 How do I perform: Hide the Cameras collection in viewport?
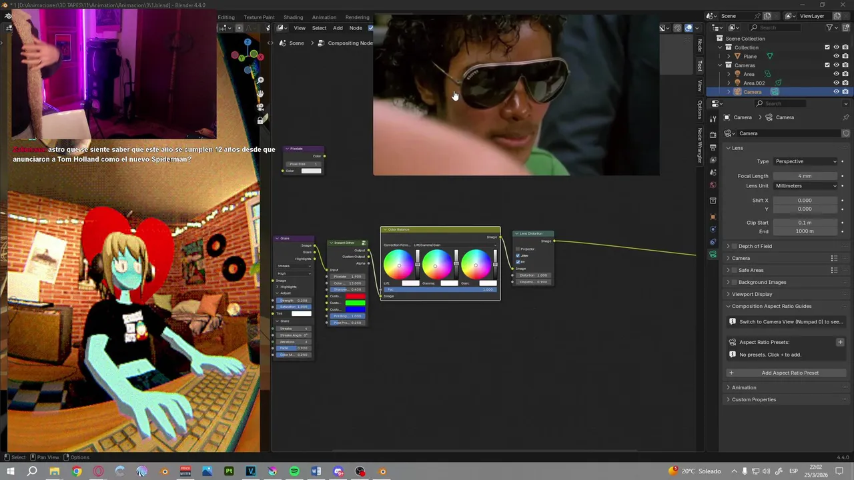(x=836, y=65)
